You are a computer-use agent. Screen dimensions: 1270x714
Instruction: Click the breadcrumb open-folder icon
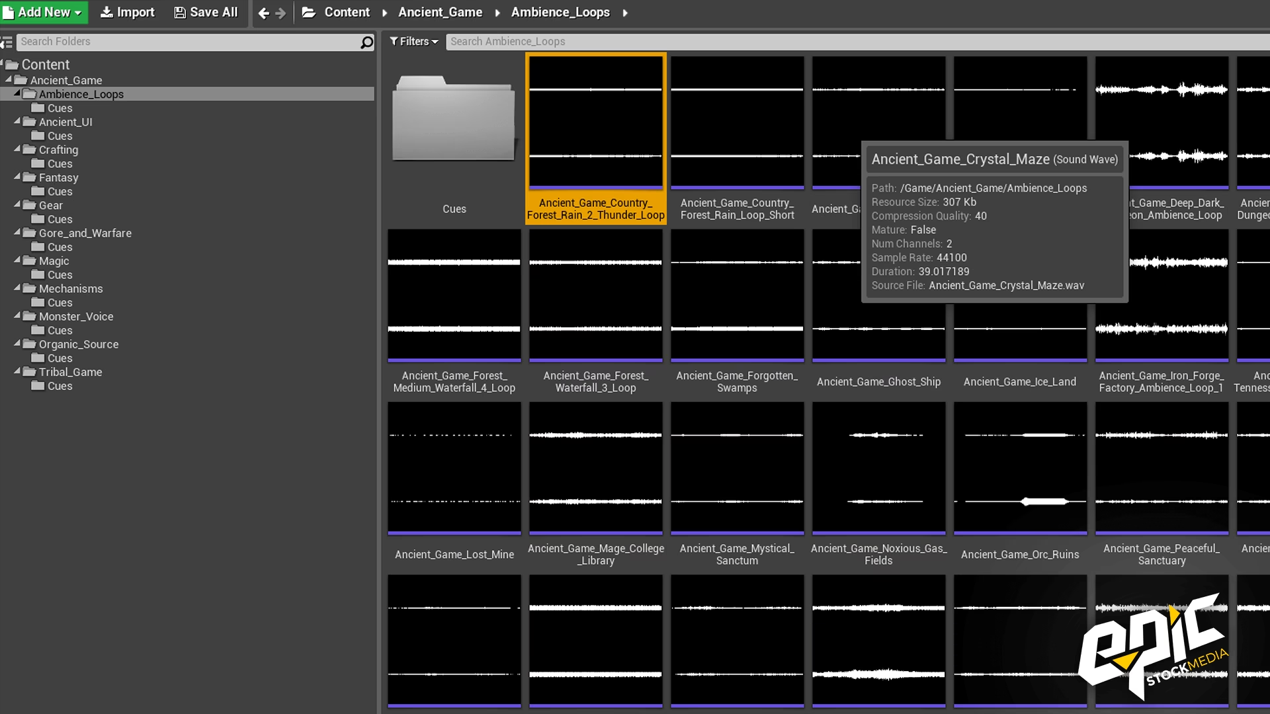point(308,13)
